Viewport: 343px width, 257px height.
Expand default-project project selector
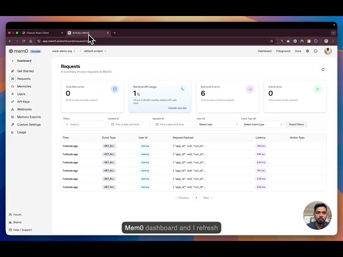(95, 51)
